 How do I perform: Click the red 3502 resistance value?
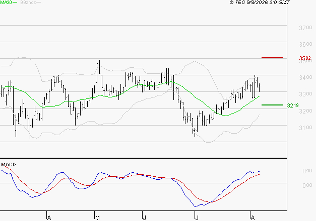305,58
